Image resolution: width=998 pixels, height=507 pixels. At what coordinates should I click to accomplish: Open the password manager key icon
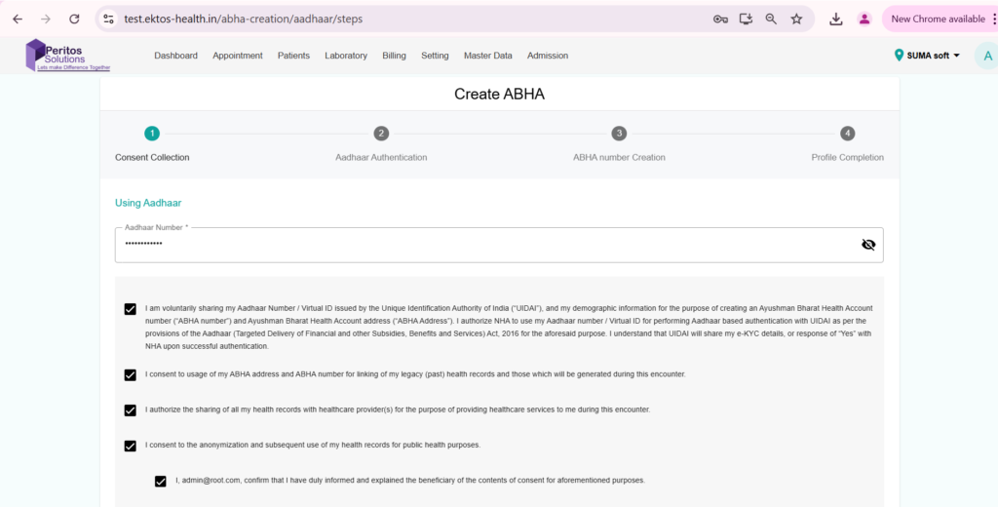pos(720,19)
